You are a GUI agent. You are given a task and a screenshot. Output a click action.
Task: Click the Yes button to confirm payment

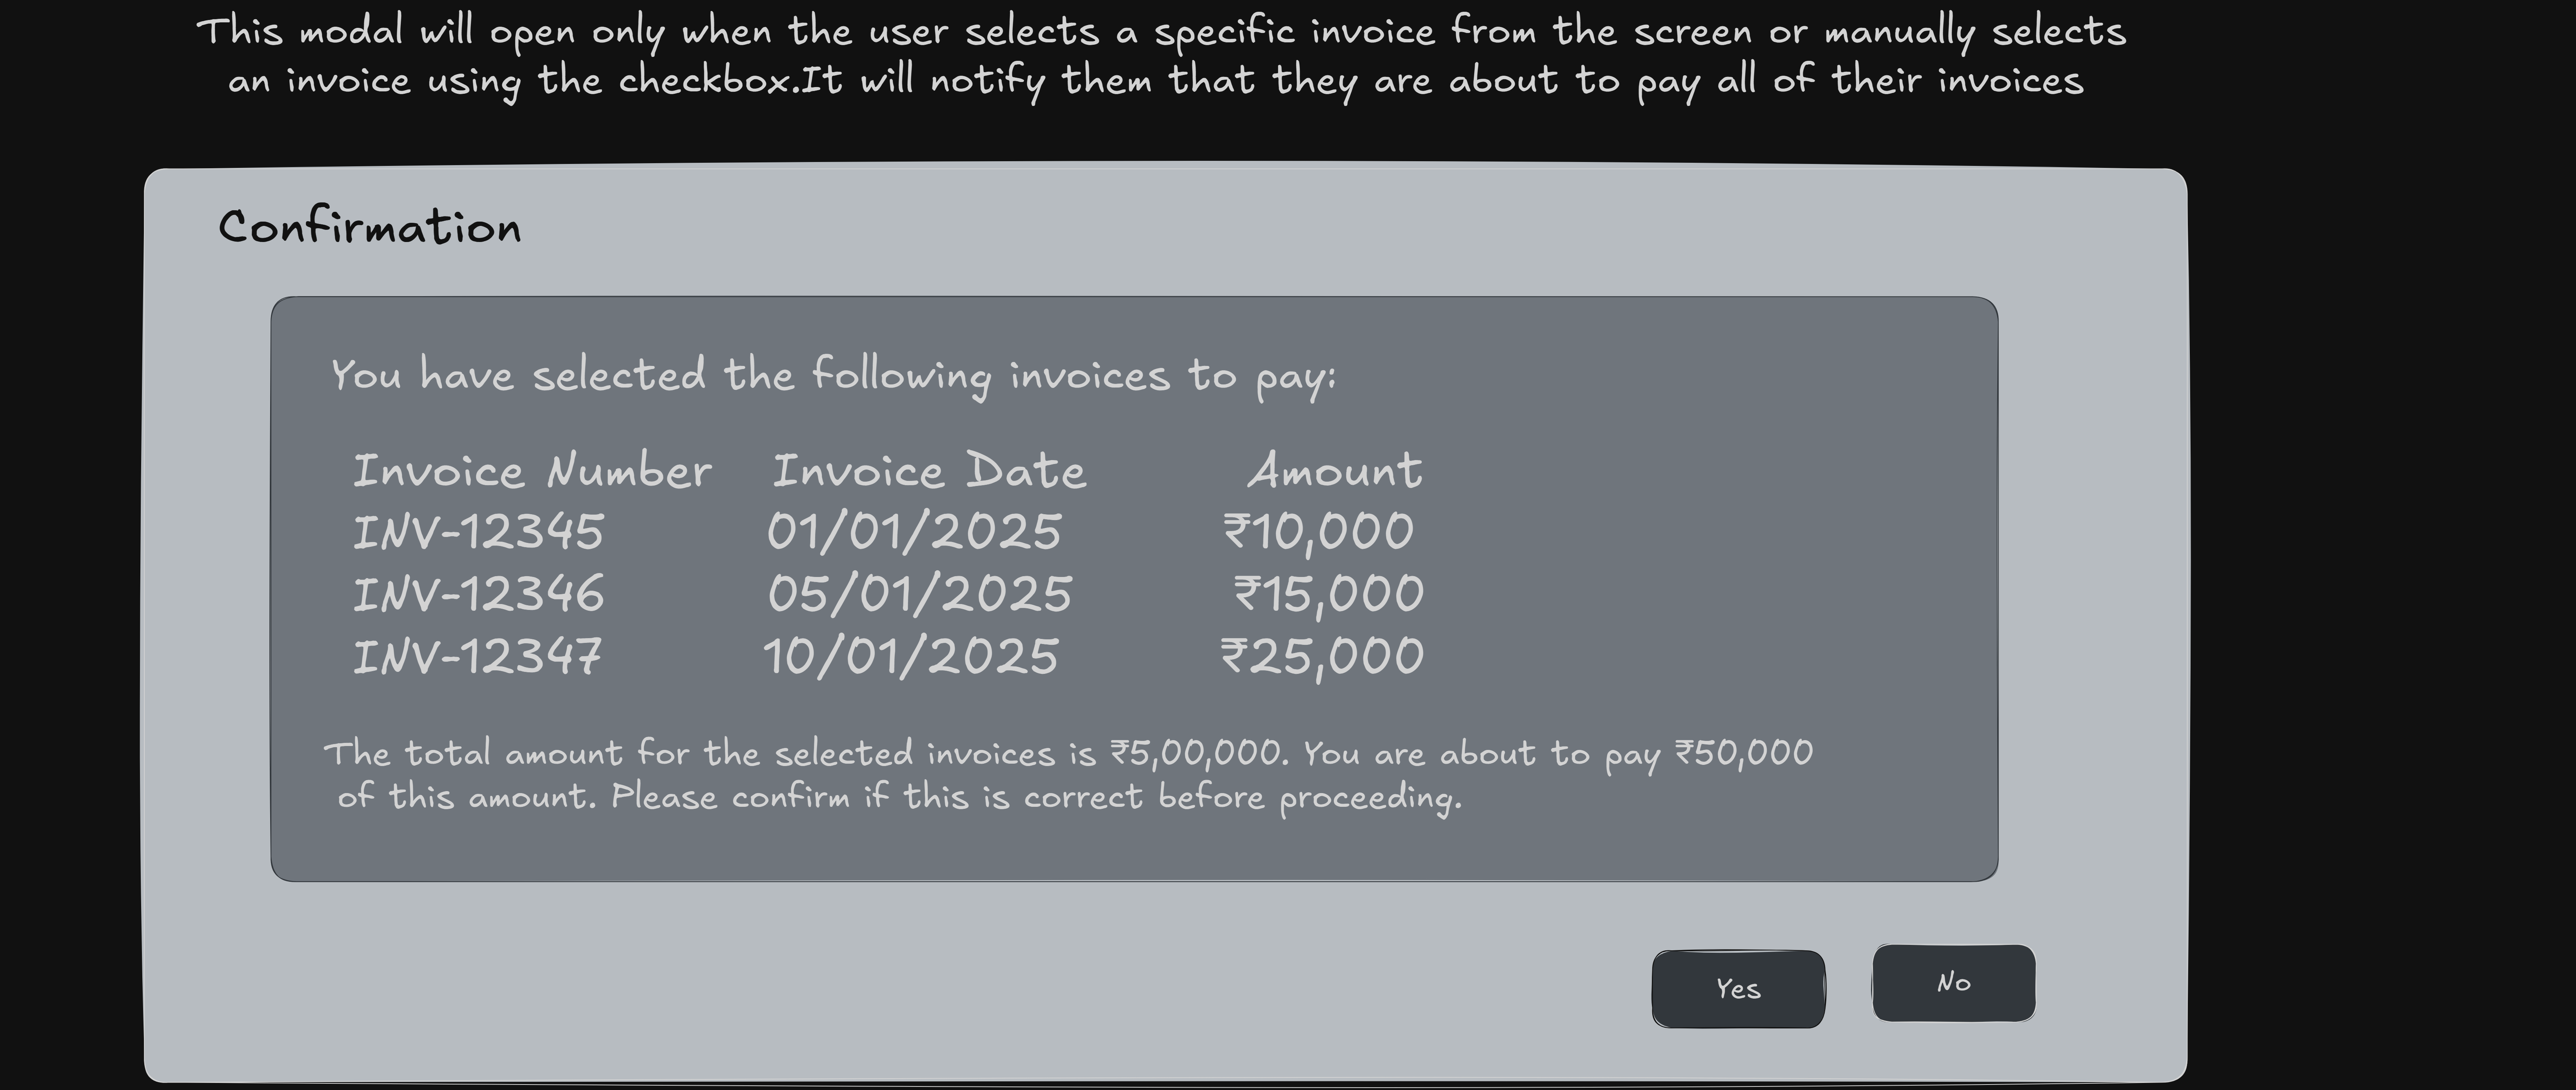(1738, 989)
